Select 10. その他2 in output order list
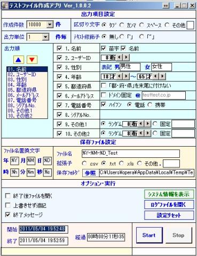 pos(27,116)
